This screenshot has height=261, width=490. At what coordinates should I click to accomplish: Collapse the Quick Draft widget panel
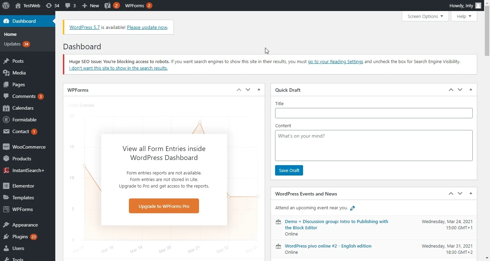coord(471,90)
